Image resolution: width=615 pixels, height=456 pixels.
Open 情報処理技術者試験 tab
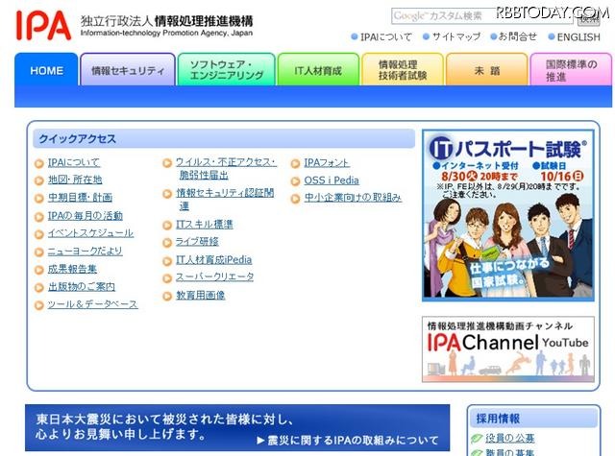[403, 70]
